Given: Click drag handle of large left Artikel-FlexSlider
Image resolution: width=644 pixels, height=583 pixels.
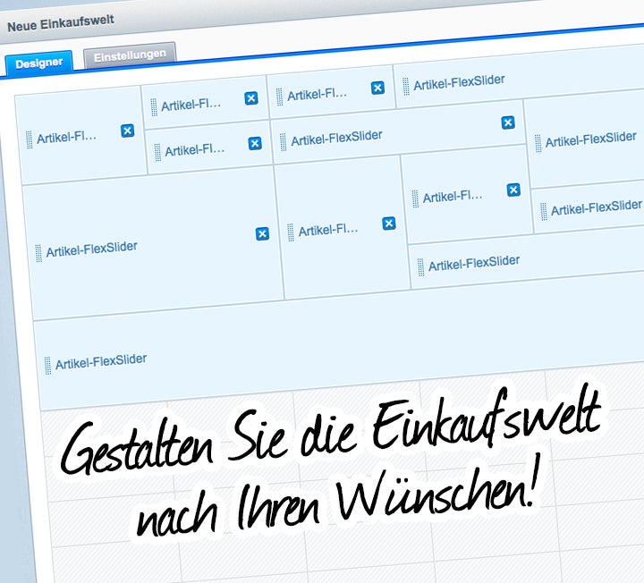Looking at the screenshot, I should [38, 253].
